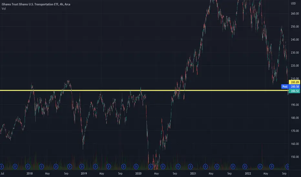Click the 170.00 price axis label
This screenshot has height=177, width=301.
(x=295, y=131)
